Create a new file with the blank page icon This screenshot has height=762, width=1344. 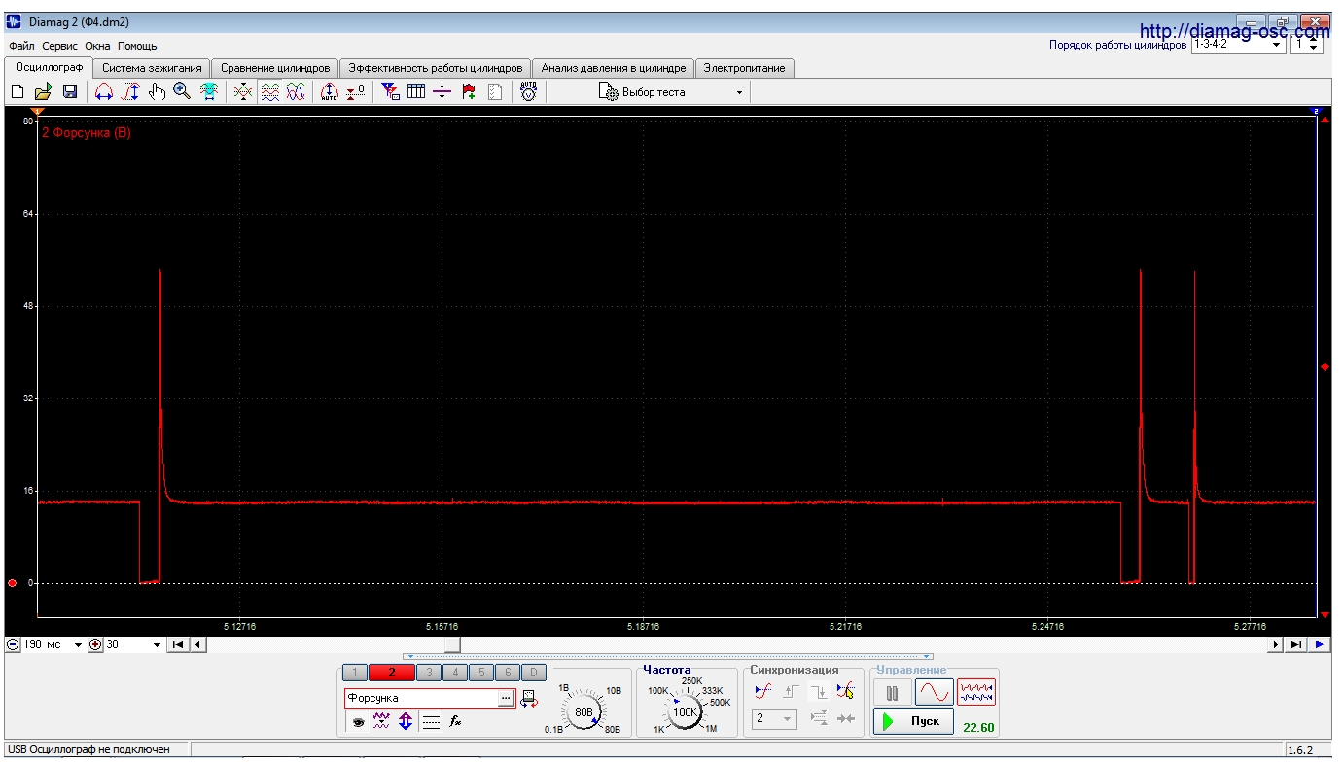17,92
